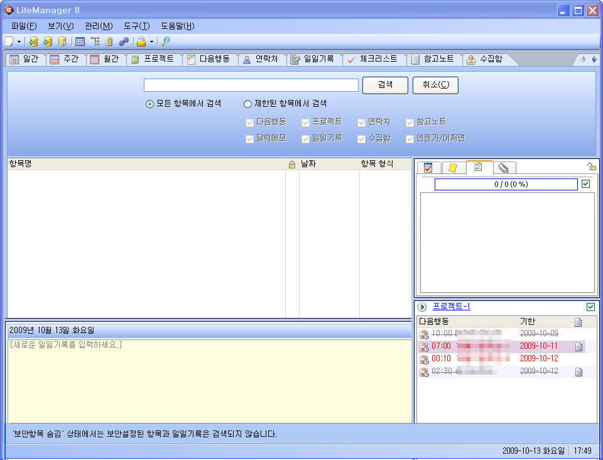The height and width of the screenshot is (460, 603).
Task: Click the lock column header icon
Action: coord(292,165)
